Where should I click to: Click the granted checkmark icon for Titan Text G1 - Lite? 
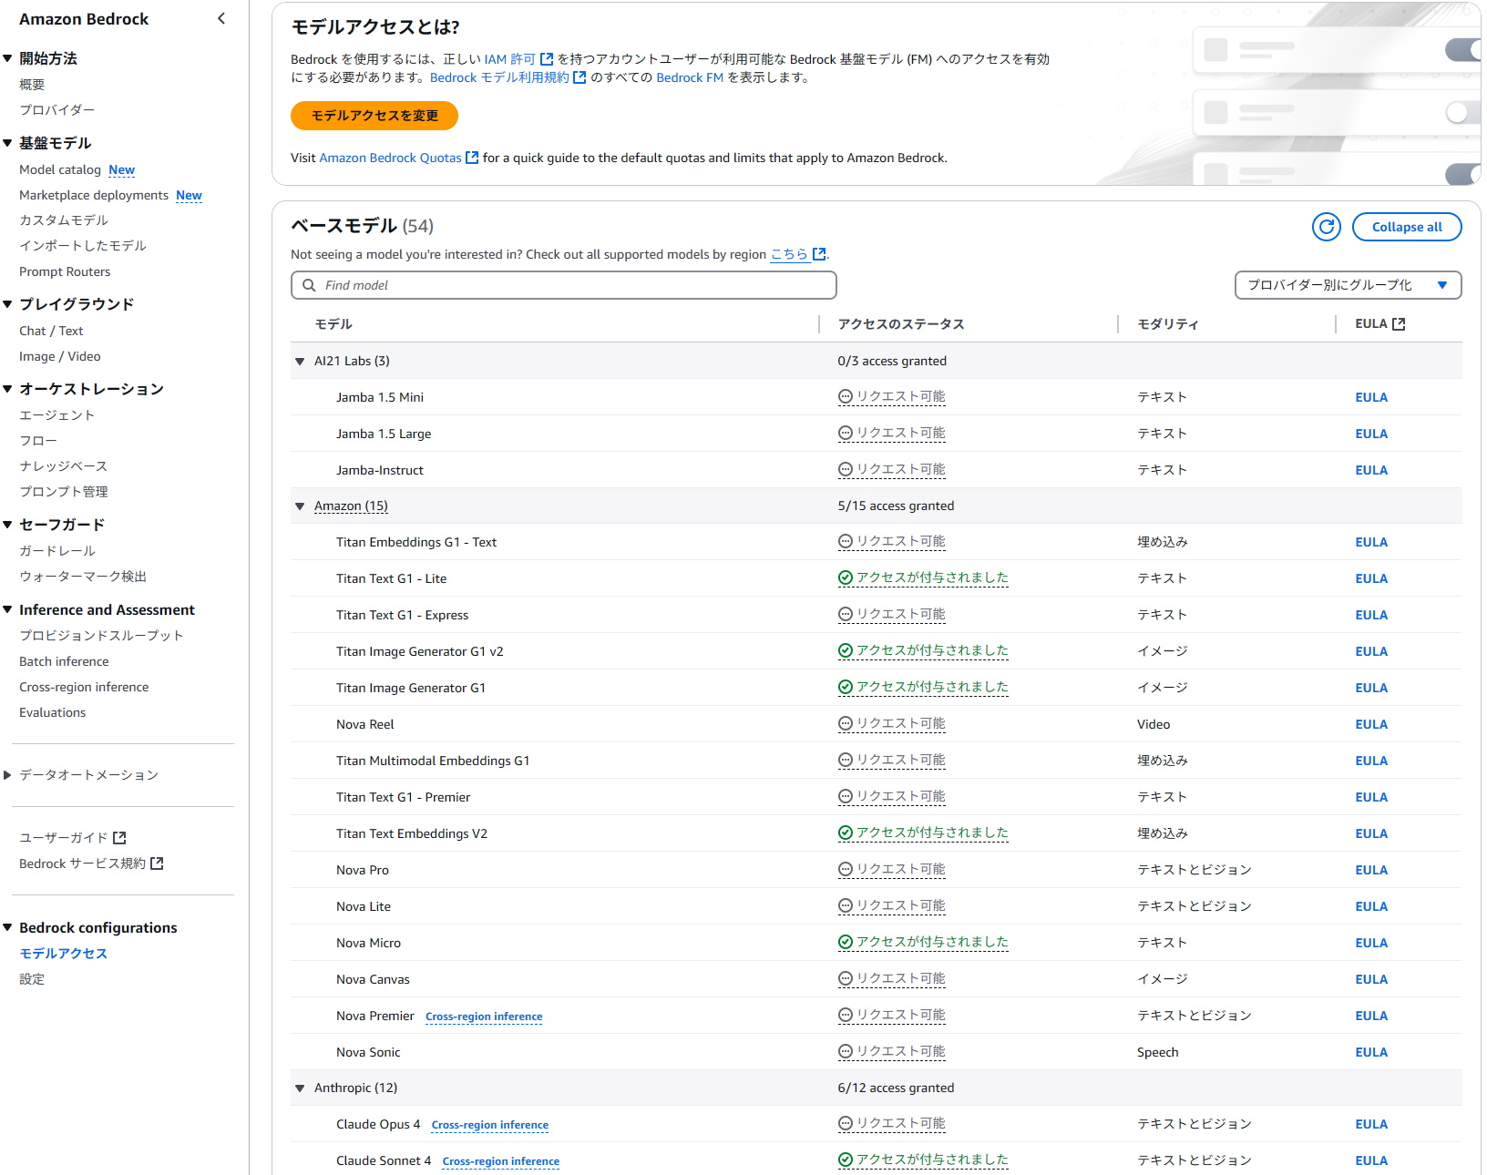pos(846,577)
